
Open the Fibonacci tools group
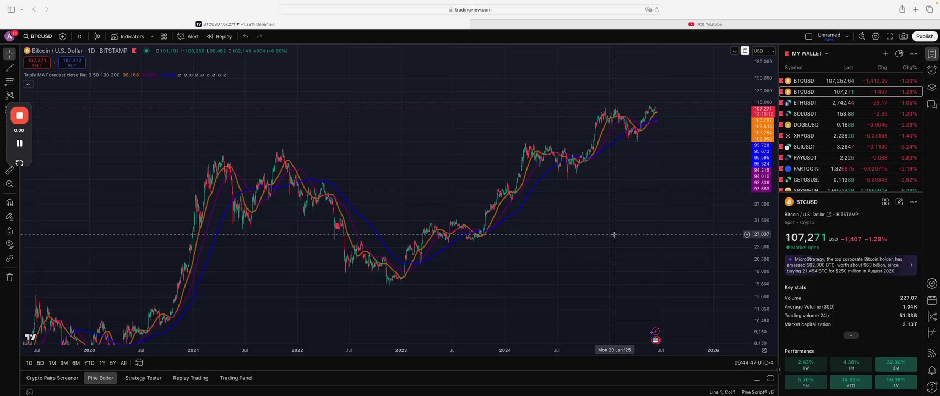9,81
